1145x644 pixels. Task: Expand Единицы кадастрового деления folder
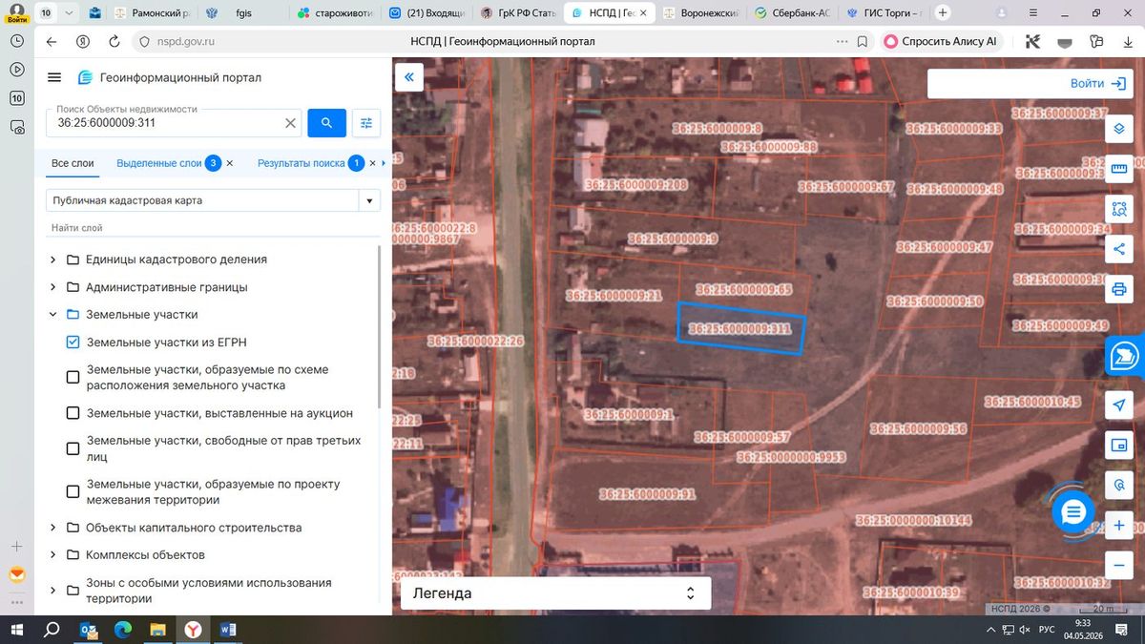pyautogui.click(x=53, y=260)
